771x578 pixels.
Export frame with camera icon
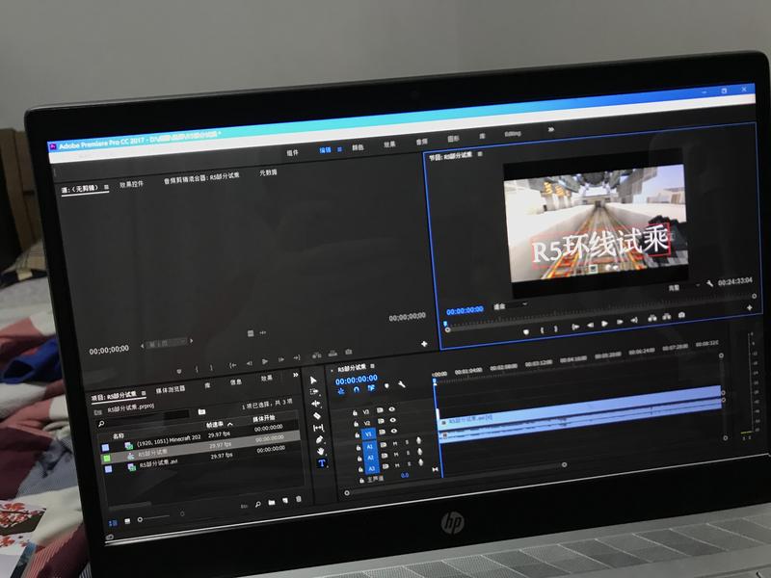tap(681, 315)
